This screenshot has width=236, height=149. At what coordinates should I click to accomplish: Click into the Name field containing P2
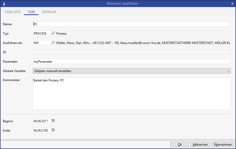click(x=132, y=24)
